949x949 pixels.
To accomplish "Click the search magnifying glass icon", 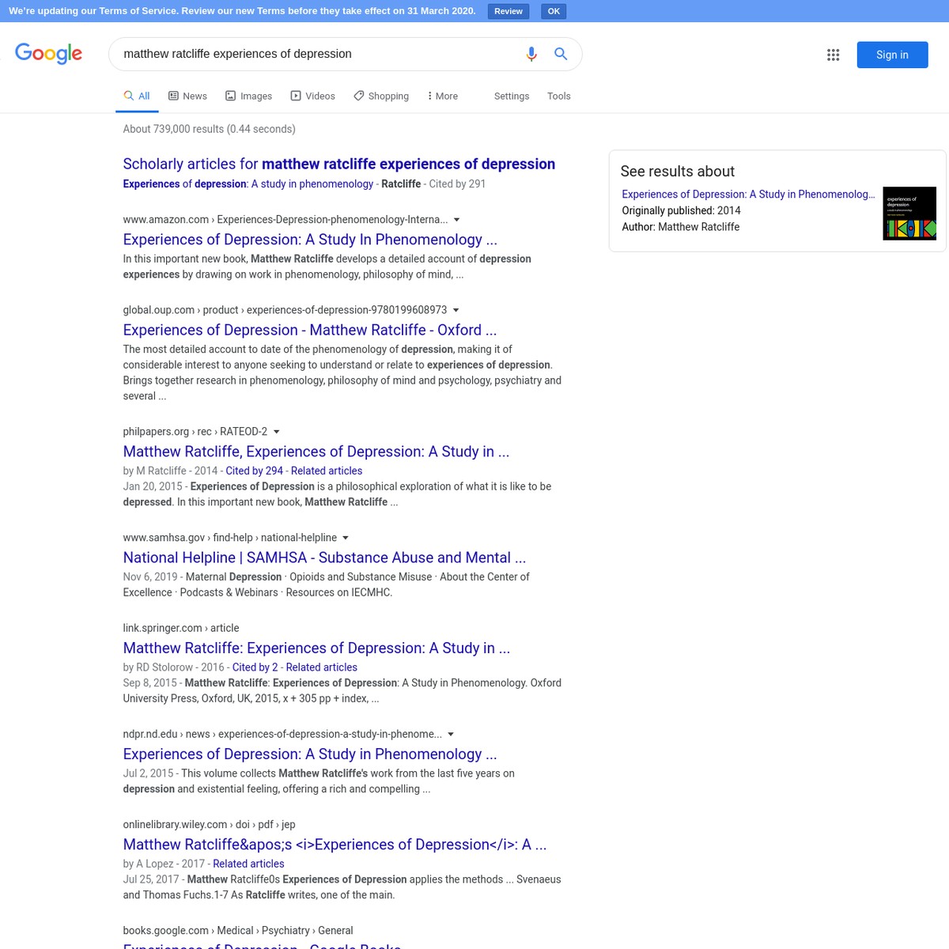I will [x=561, y=54].
